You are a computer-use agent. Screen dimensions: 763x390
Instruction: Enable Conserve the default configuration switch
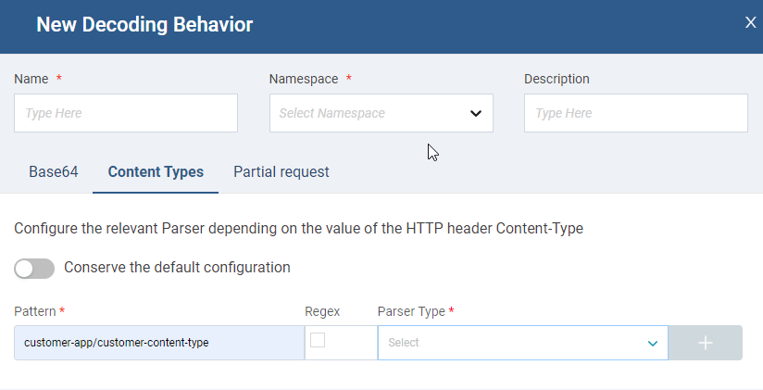34,269
